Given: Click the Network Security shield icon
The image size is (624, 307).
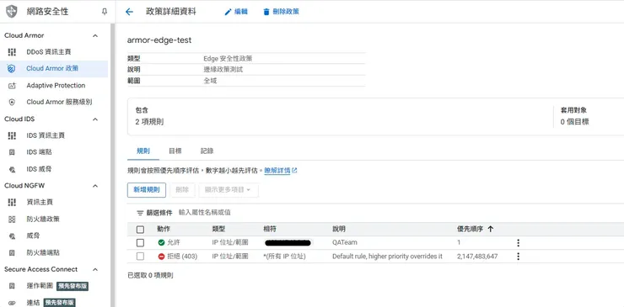Looking at the screenshot, I should tap(12, 12).
